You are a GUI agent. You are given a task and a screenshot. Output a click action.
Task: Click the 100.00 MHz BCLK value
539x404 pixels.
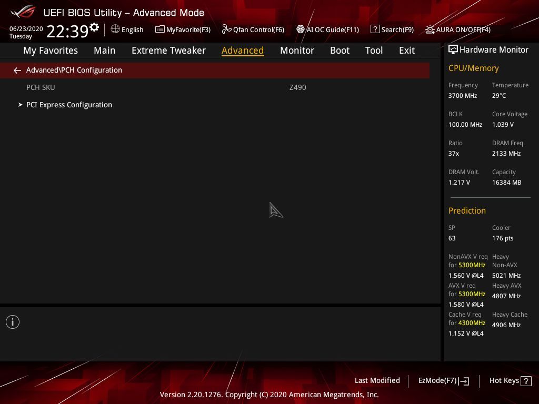click(465, 125)
